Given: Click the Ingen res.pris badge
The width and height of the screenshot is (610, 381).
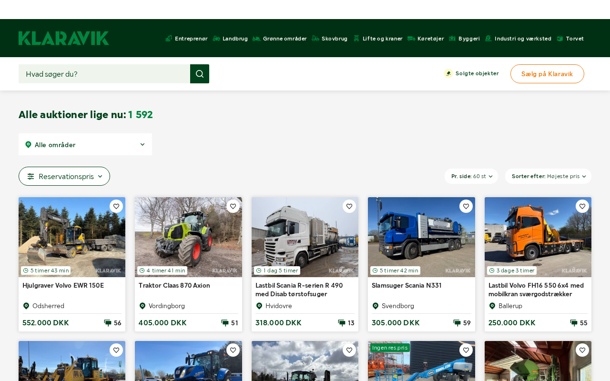Looking at the screenshot, I should click(x=390, y=348).
